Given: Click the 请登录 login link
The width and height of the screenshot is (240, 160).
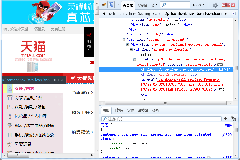Looking at the screenshot, I should click(40, 29).
